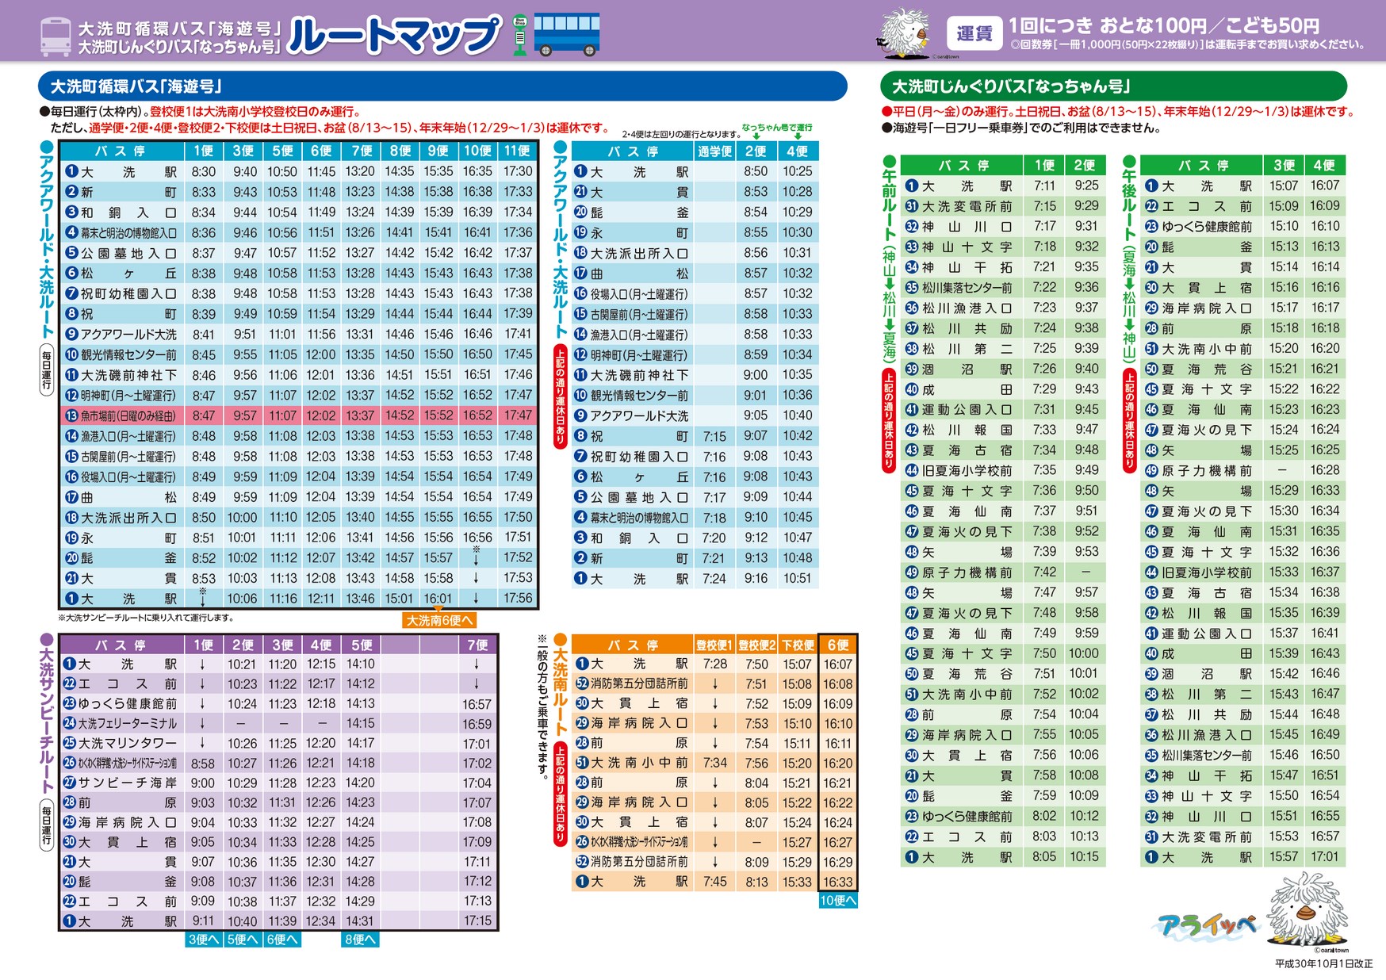The height and width of the screenshot is (980, 1386).
Task: Click the 17:15 final time in Sun Beach table
Action: (477, 921)
